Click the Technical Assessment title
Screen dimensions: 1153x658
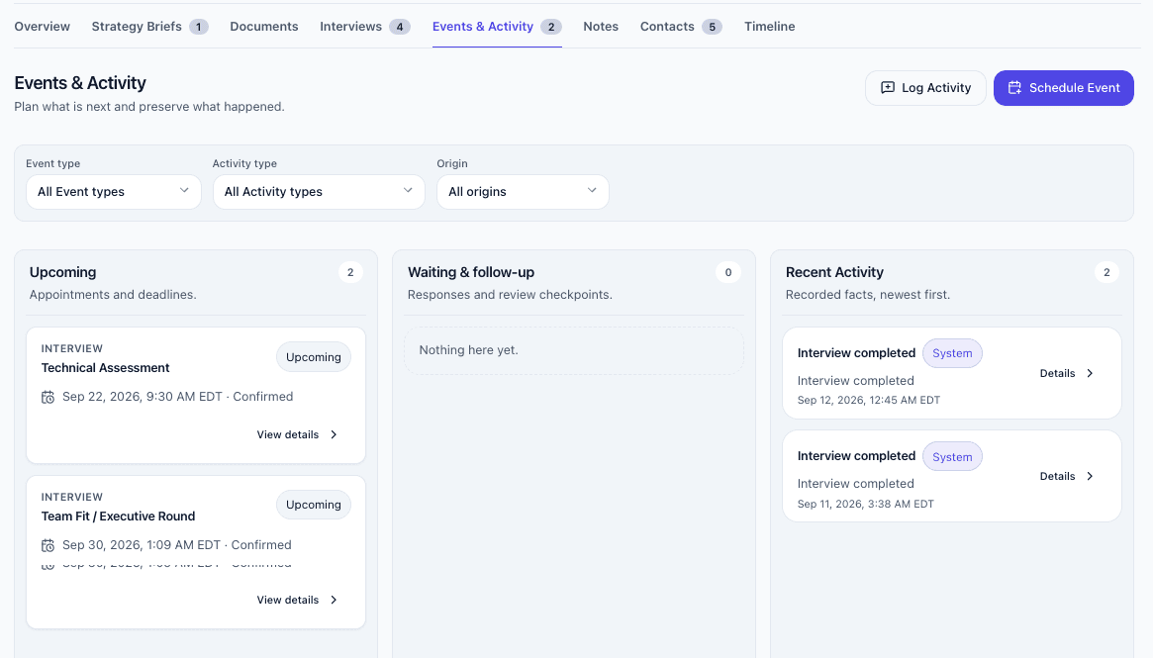coord(105,368)
